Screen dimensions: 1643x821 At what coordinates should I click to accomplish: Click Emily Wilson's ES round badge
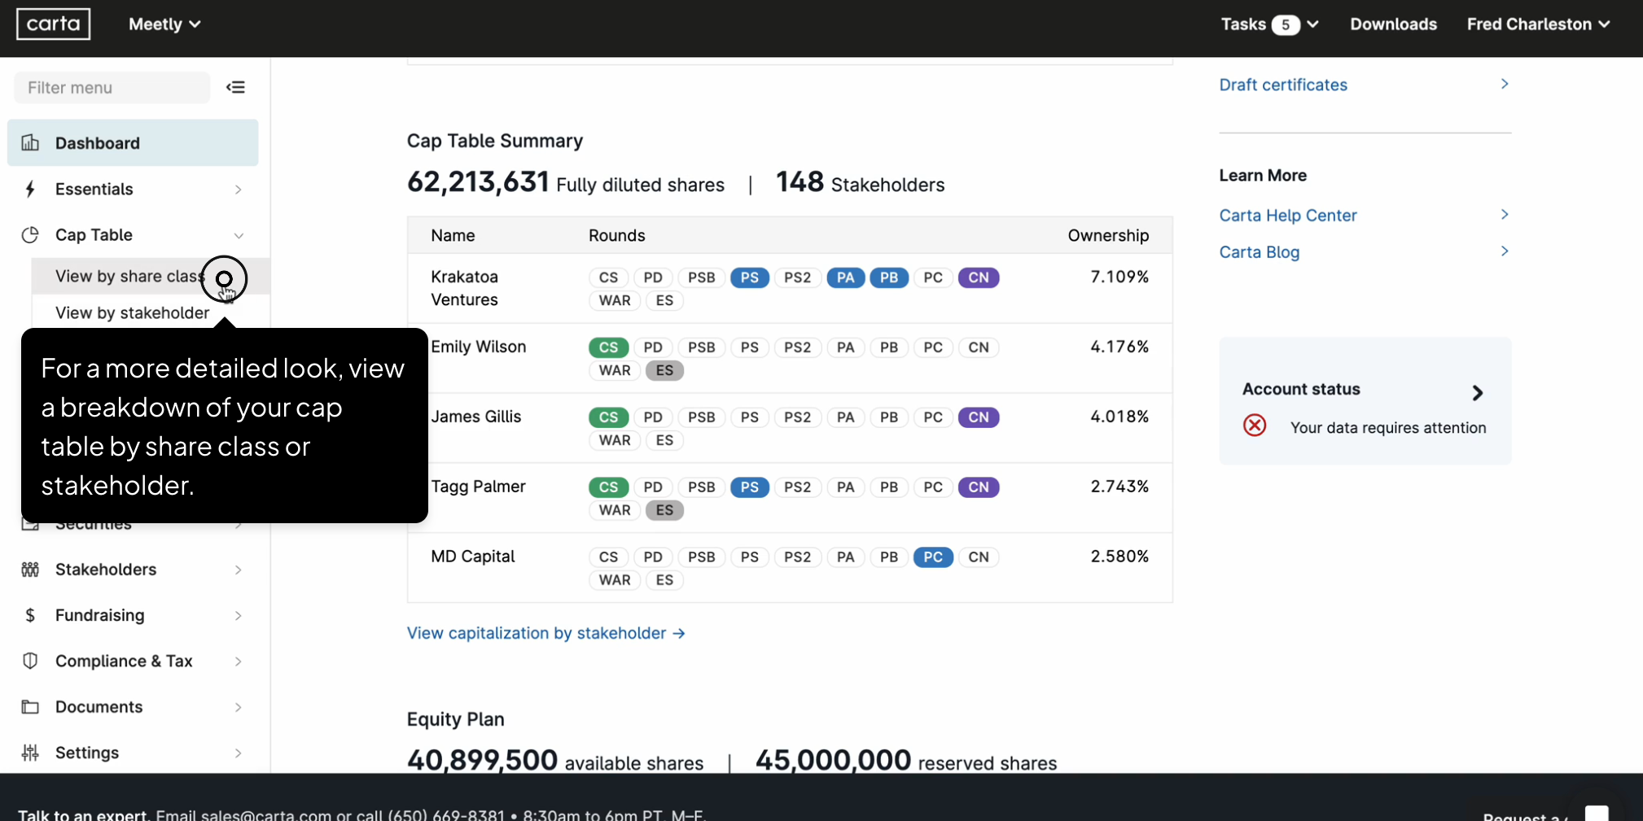click(664, 370)
